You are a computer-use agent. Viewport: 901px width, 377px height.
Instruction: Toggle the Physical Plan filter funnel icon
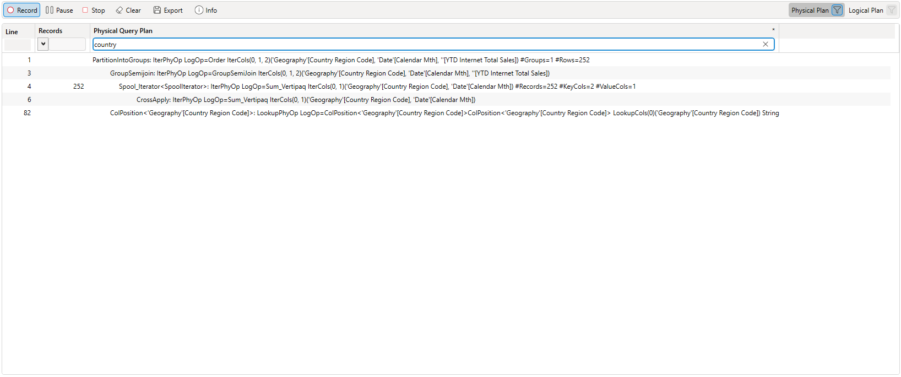[837, 10]
